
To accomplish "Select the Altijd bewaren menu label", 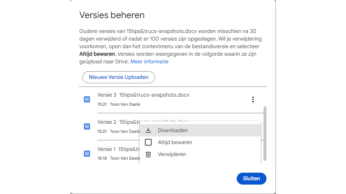I will tap(175, 142).
